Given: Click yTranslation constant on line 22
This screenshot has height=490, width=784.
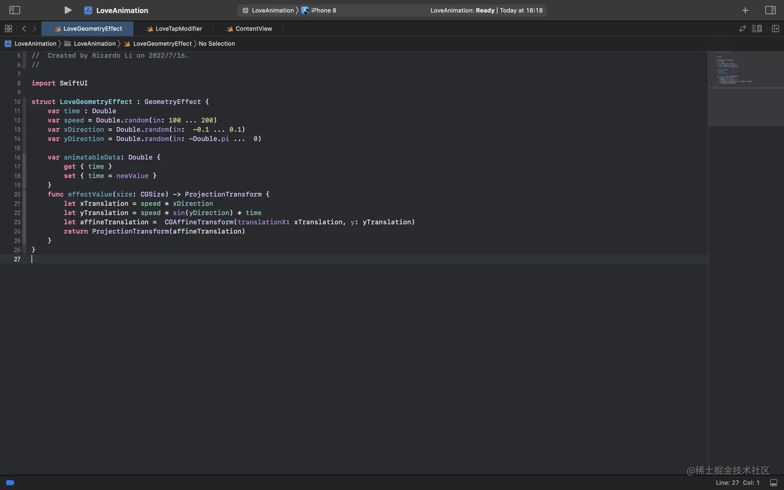Looking at the screenshot, I should coord(104,213).
